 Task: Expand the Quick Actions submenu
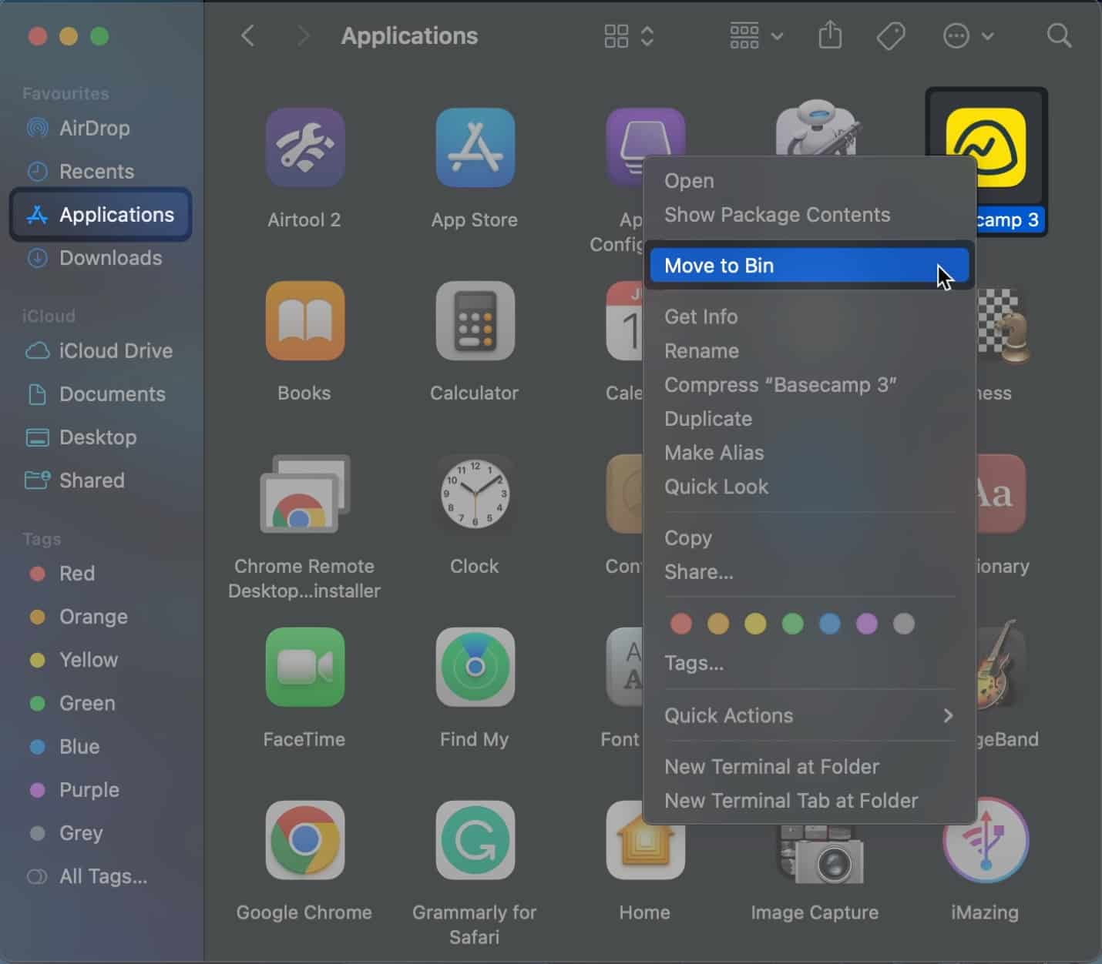click(809, 715)
